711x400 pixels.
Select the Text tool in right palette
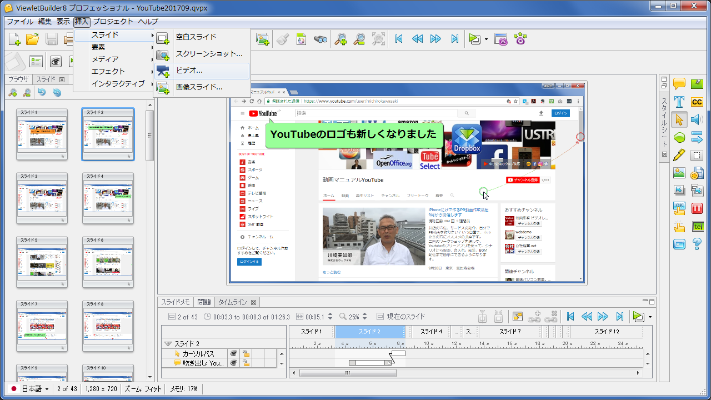[x=679, y=102]
